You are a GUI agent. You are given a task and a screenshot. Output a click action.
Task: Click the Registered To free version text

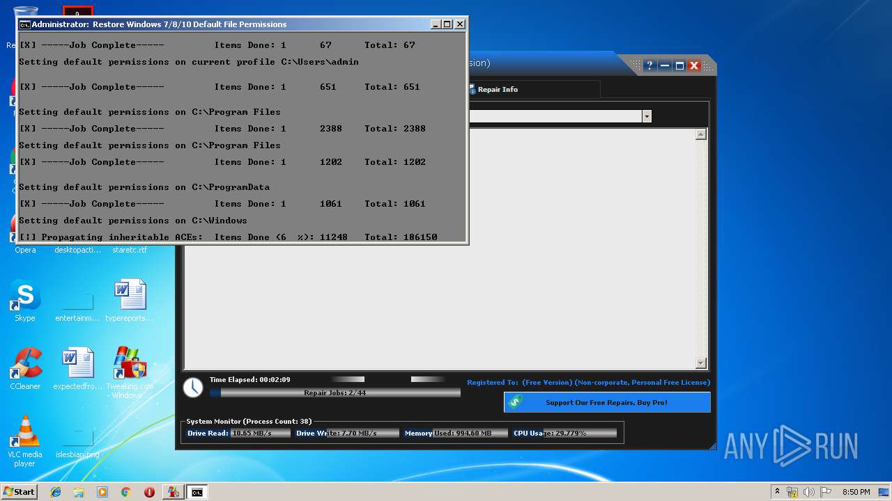click(588, 382)
